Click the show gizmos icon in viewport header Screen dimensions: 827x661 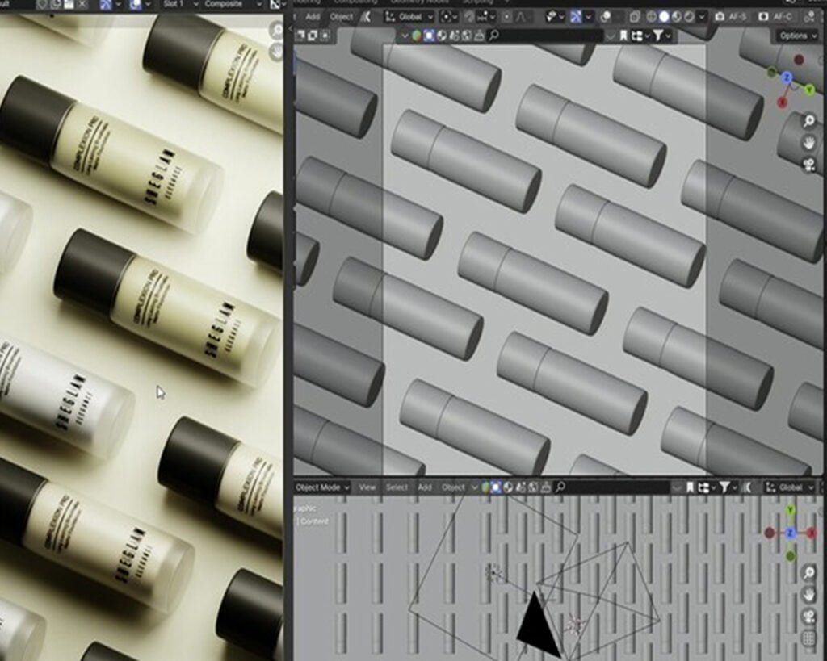click(552, 16)
